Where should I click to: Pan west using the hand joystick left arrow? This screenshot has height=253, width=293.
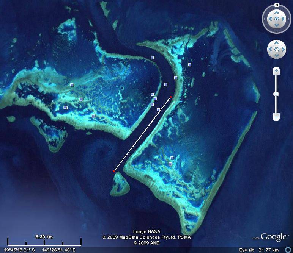click(x=271, y=49)
